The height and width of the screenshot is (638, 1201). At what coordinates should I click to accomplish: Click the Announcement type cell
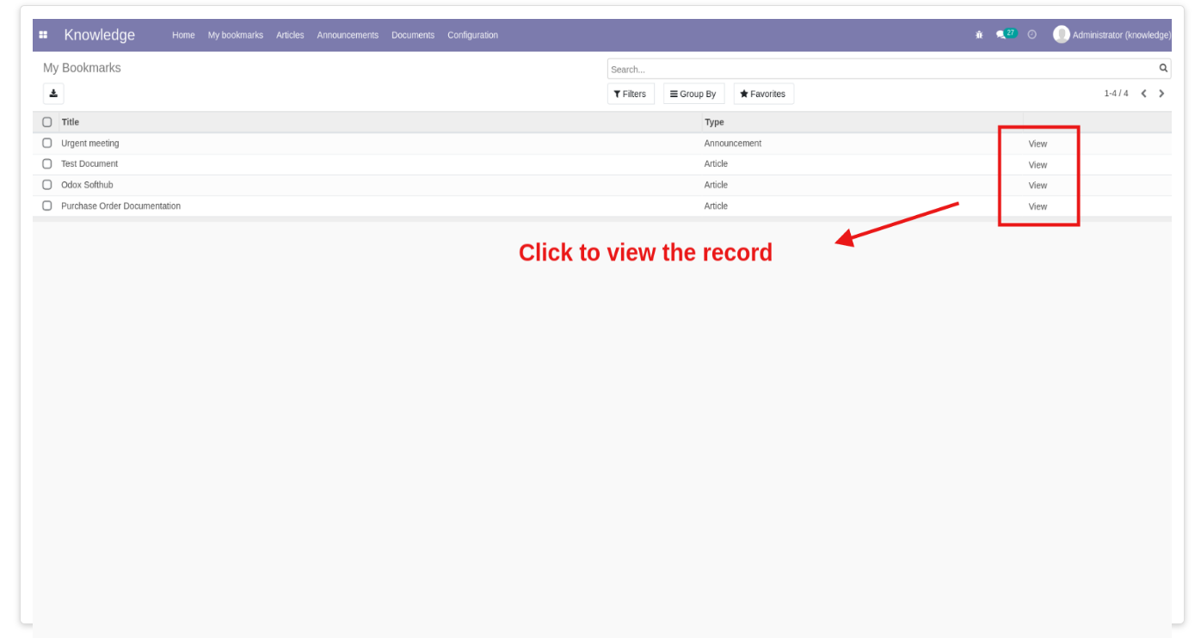(x=733, y=144)
